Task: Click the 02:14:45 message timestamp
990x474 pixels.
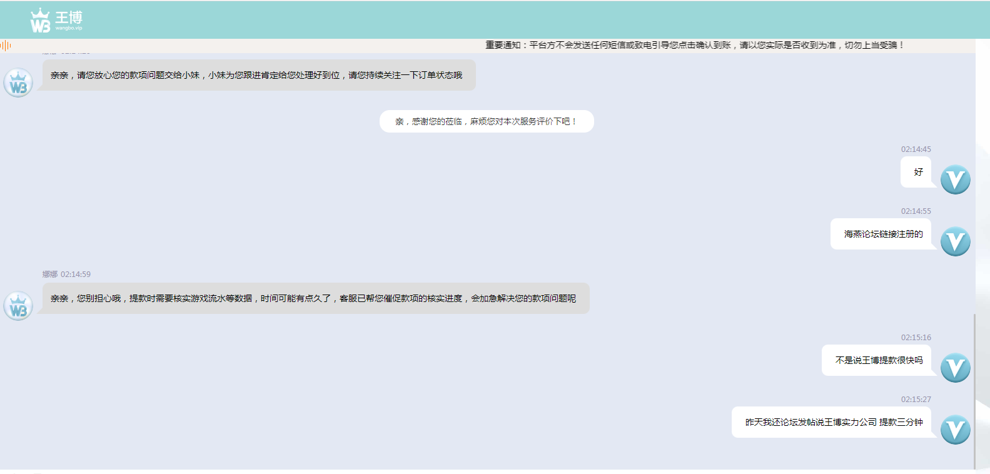Action: click(916, 149)
